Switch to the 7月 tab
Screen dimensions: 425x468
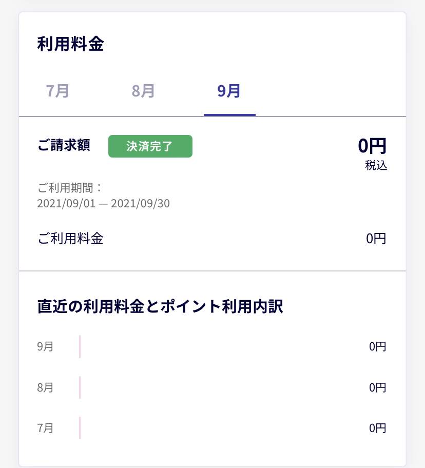point(57,91)
